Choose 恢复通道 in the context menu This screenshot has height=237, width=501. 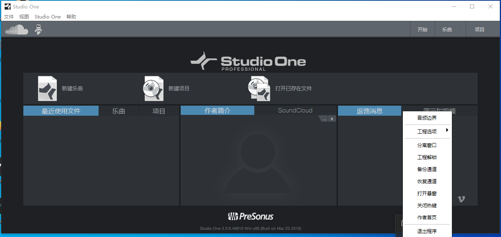[427, 182]
